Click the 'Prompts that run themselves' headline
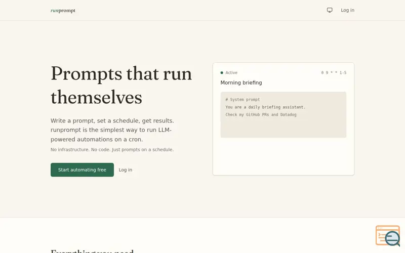Viewport: 405px width, 253px height. (x=121, y=85)
